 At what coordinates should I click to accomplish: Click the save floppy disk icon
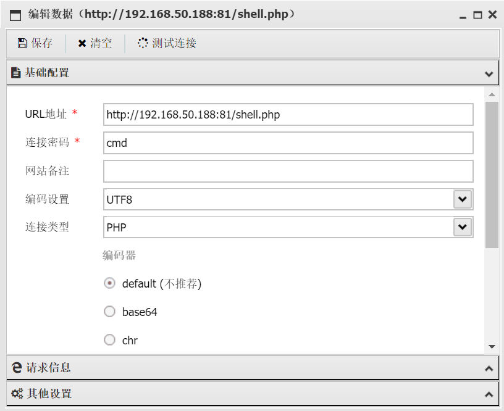point(22,43)
